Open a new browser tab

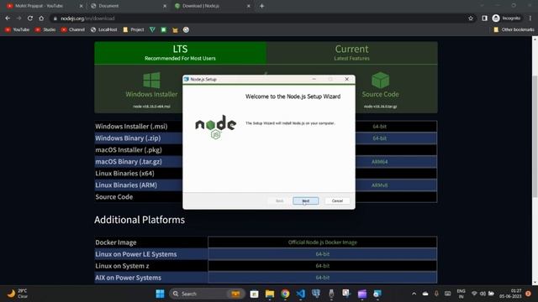[x=261, y=6]
